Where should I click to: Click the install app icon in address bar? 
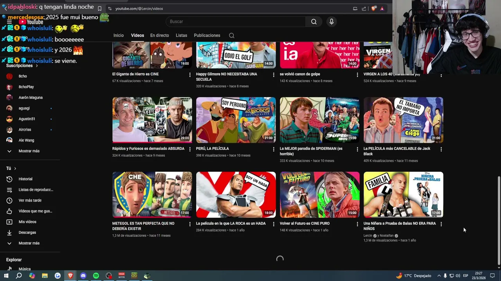click(x=355, y=9)
